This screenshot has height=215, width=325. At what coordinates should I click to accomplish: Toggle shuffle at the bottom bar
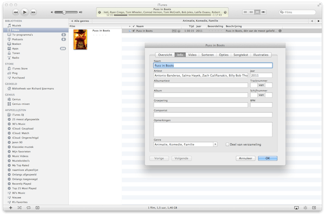click(19, 208)
